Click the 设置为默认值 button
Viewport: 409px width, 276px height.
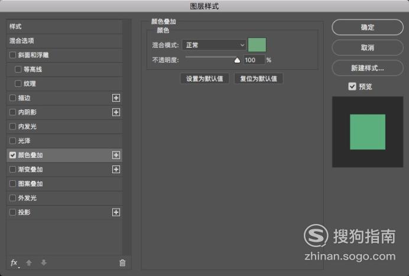click(x=204, y=79)
